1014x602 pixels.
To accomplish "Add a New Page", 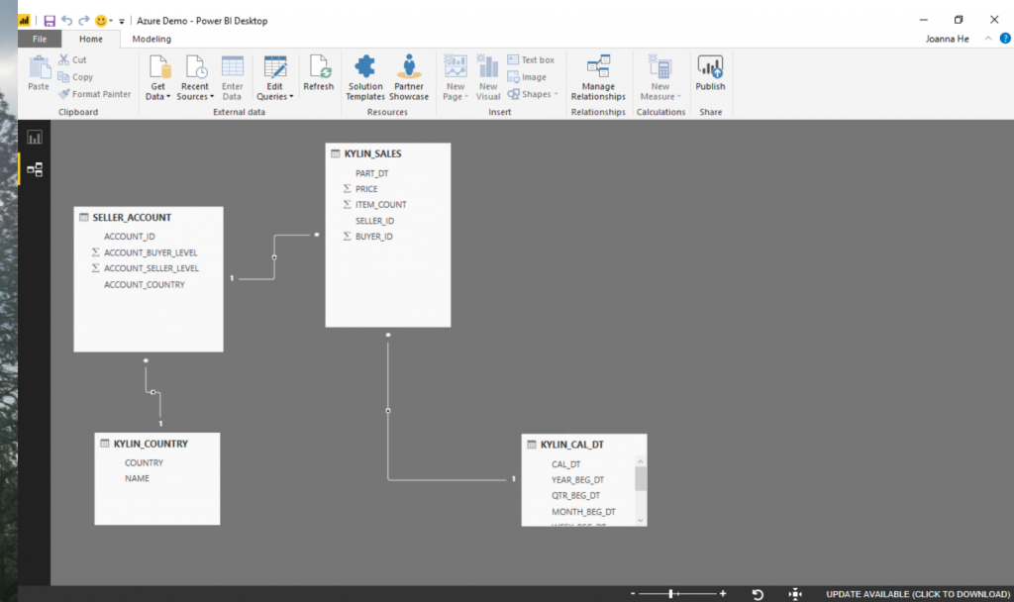I will 456,77.
